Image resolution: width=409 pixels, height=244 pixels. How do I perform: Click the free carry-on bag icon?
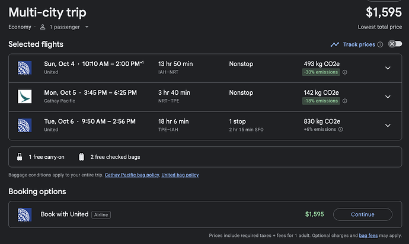tap(20, 157)
